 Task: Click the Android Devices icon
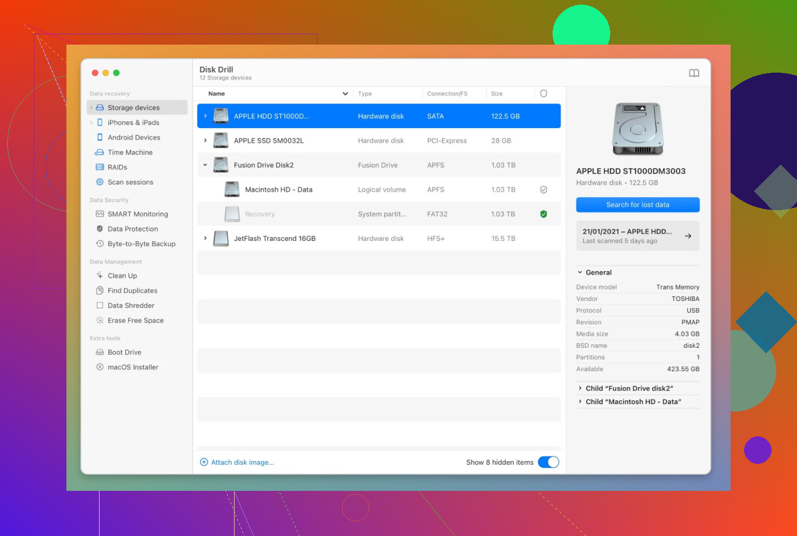(100, 138)
